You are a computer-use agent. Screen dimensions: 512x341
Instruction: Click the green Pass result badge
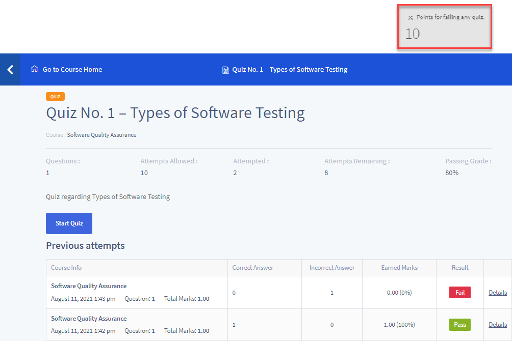[x=459, y=325]
